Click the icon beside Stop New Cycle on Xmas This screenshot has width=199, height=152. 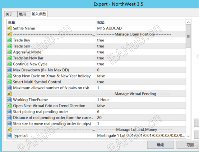(x=9, y=76)
